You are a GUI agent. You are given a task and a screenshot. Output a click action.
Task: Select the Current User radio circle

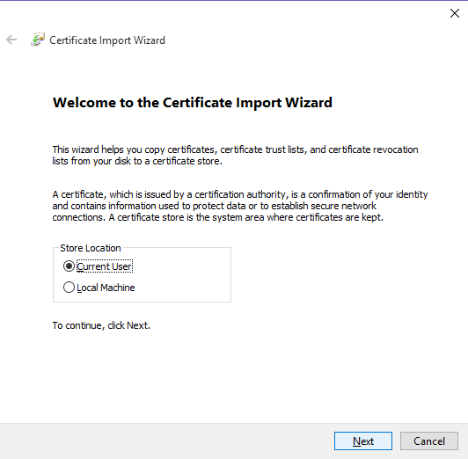[69, 266]
